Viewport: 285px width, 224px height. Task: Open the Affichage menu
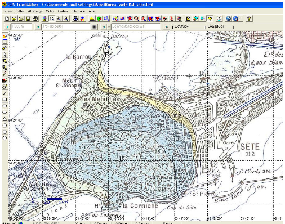[35, 11]
